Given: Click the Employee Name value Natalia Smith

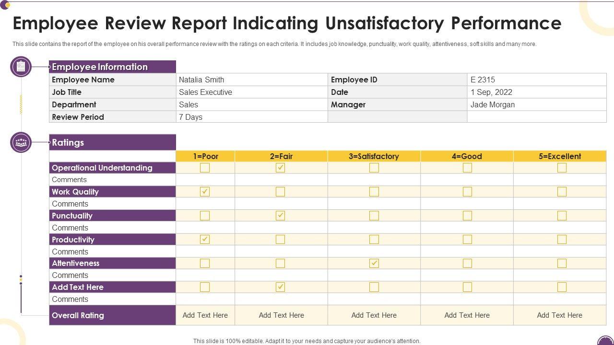Looking at the screenshot, I should [x=201, y=80].
